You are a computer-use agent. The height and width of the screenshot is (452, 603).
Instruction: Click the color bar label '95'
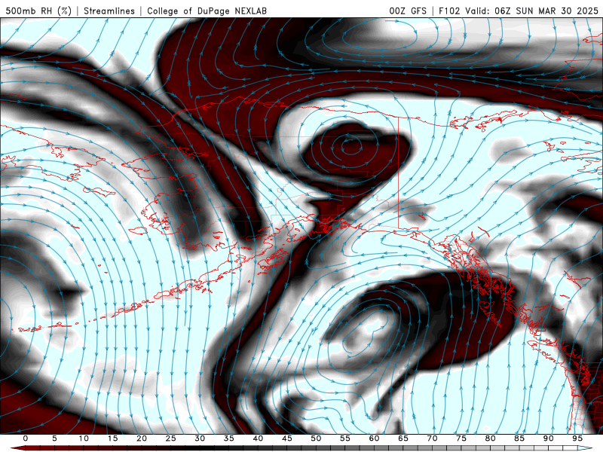point(577,438)
